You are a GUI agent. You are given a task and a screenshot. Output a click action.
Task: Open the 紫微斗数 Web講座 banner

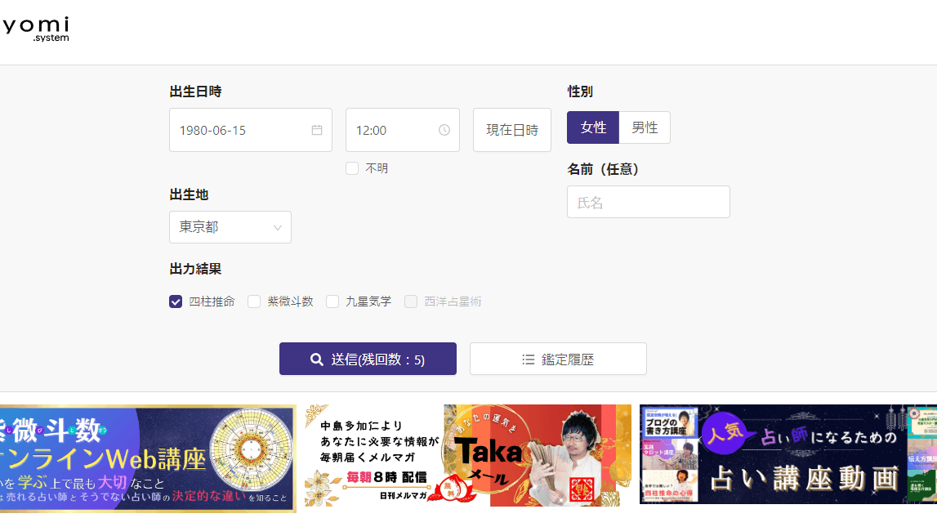(x=147, y=458)
